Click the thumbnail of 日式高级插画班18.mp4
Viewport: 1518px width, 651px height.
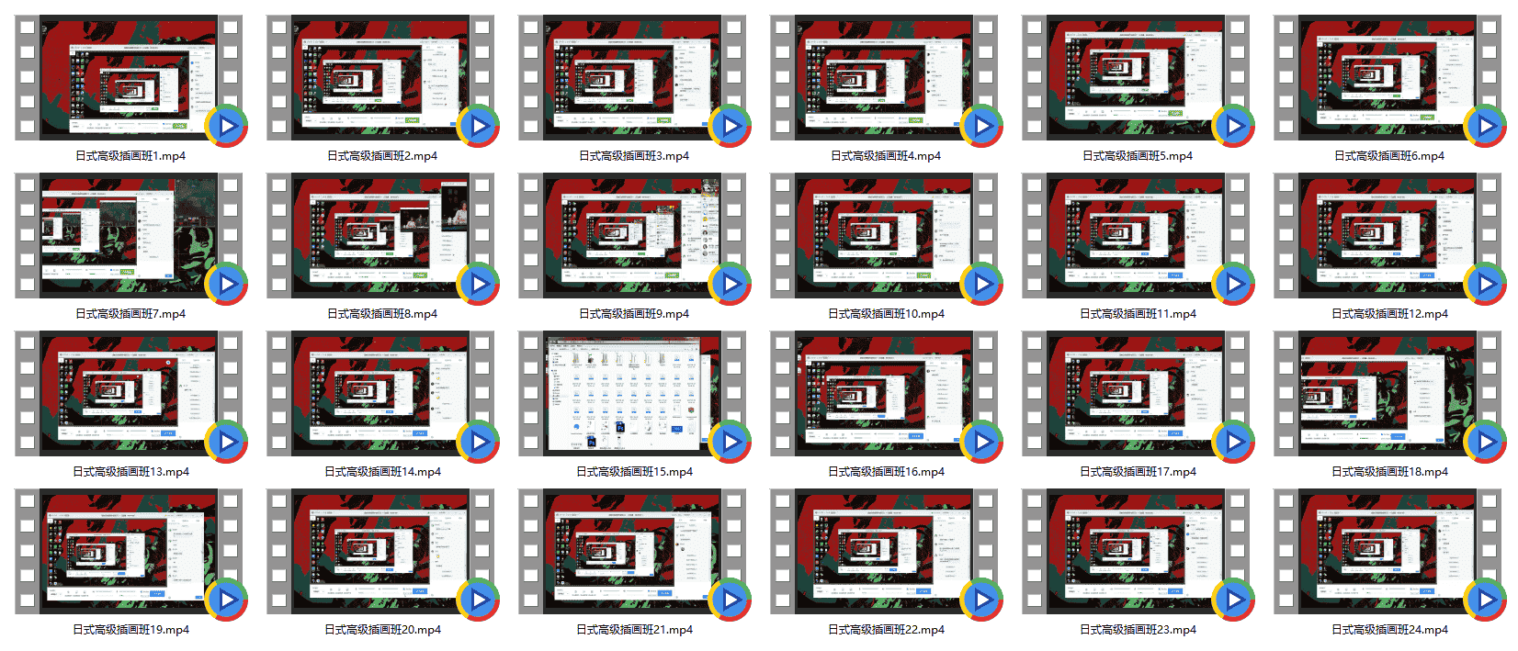point(1388,393)
